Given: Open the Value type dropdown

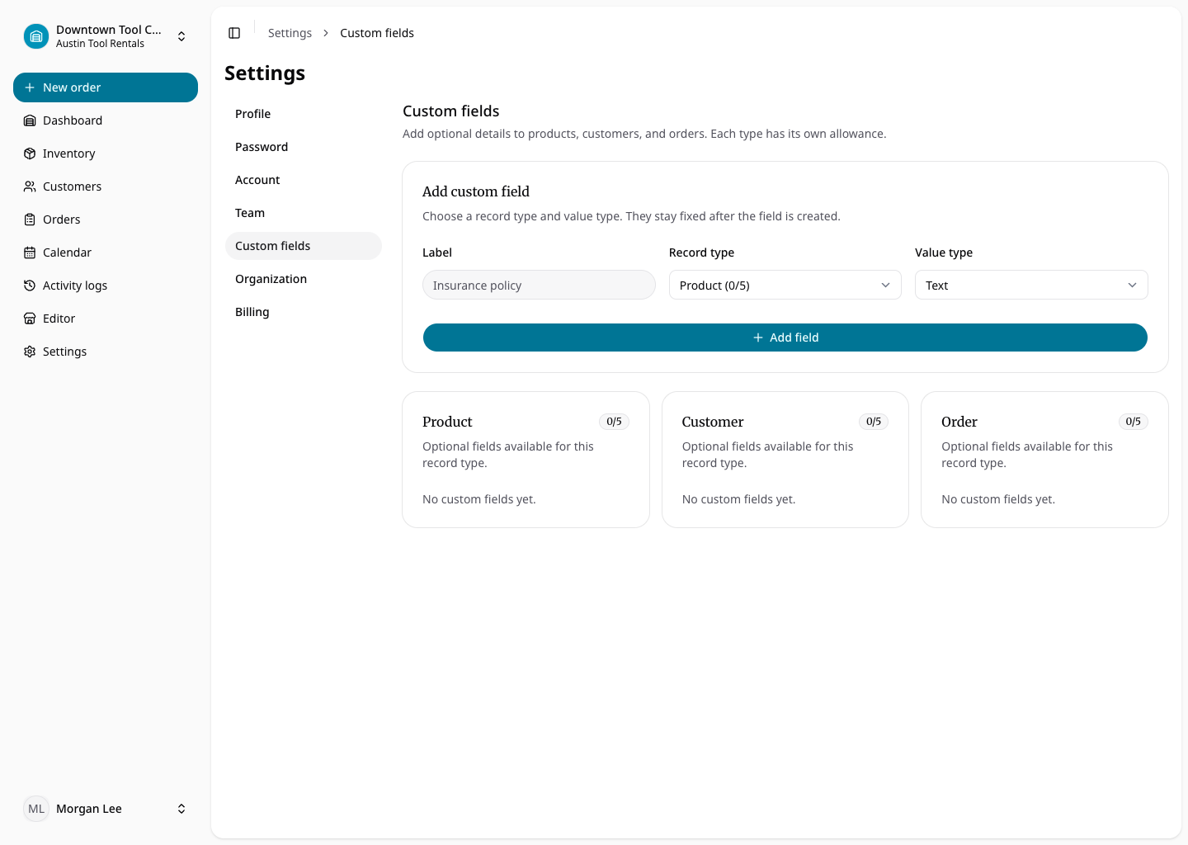Looking at the screenshot, I should [1031, 285].
